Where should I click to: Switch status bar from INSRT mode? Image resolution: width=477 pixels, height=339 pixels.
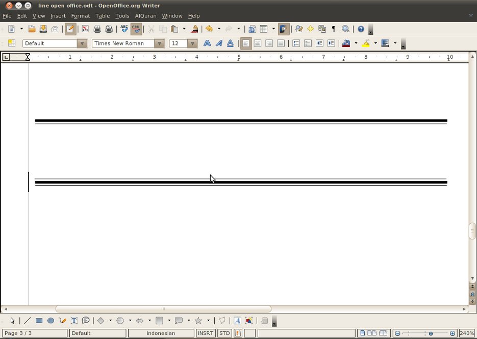(206, 333)
